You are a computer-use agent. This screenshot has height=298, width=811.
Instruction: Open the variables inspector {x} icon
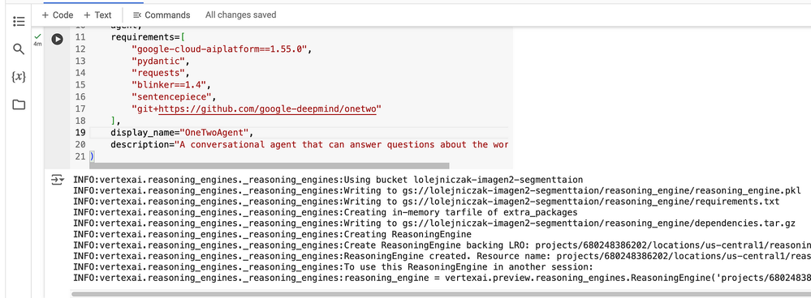pos(19,77)
